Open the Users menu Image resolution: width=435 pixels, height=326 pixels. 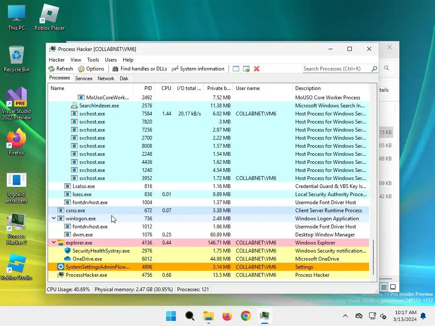(111, 60)
